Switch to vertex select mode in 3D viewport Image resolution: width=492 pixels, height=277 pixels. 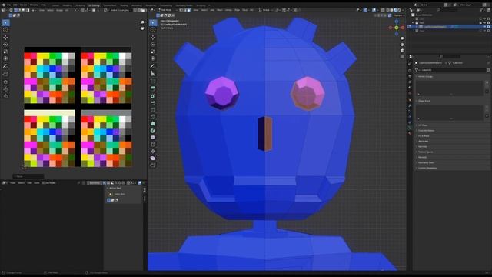tap(181, 10)
